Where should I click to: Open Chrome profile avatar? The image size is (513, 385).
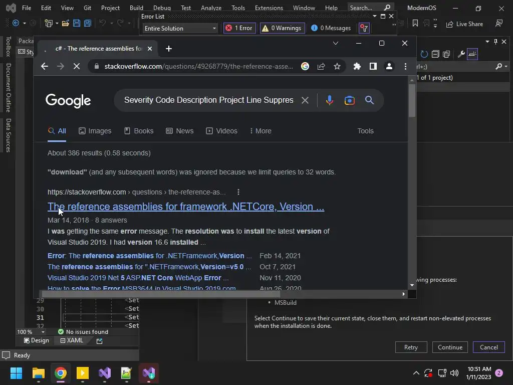tap(389, 67)
